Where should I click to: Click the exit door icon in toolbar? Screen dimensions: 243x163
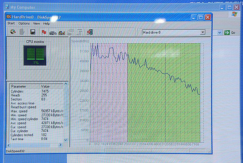(90, 32)
